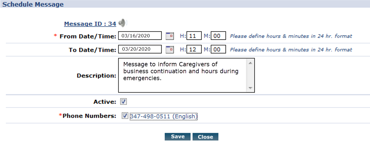
Task: Open the To Date calendar picker
Action: click(170, 49)
